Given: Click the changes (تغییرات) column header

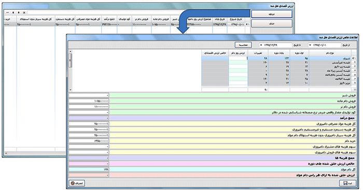Looking at the screenshot, I should click(258, 53).
